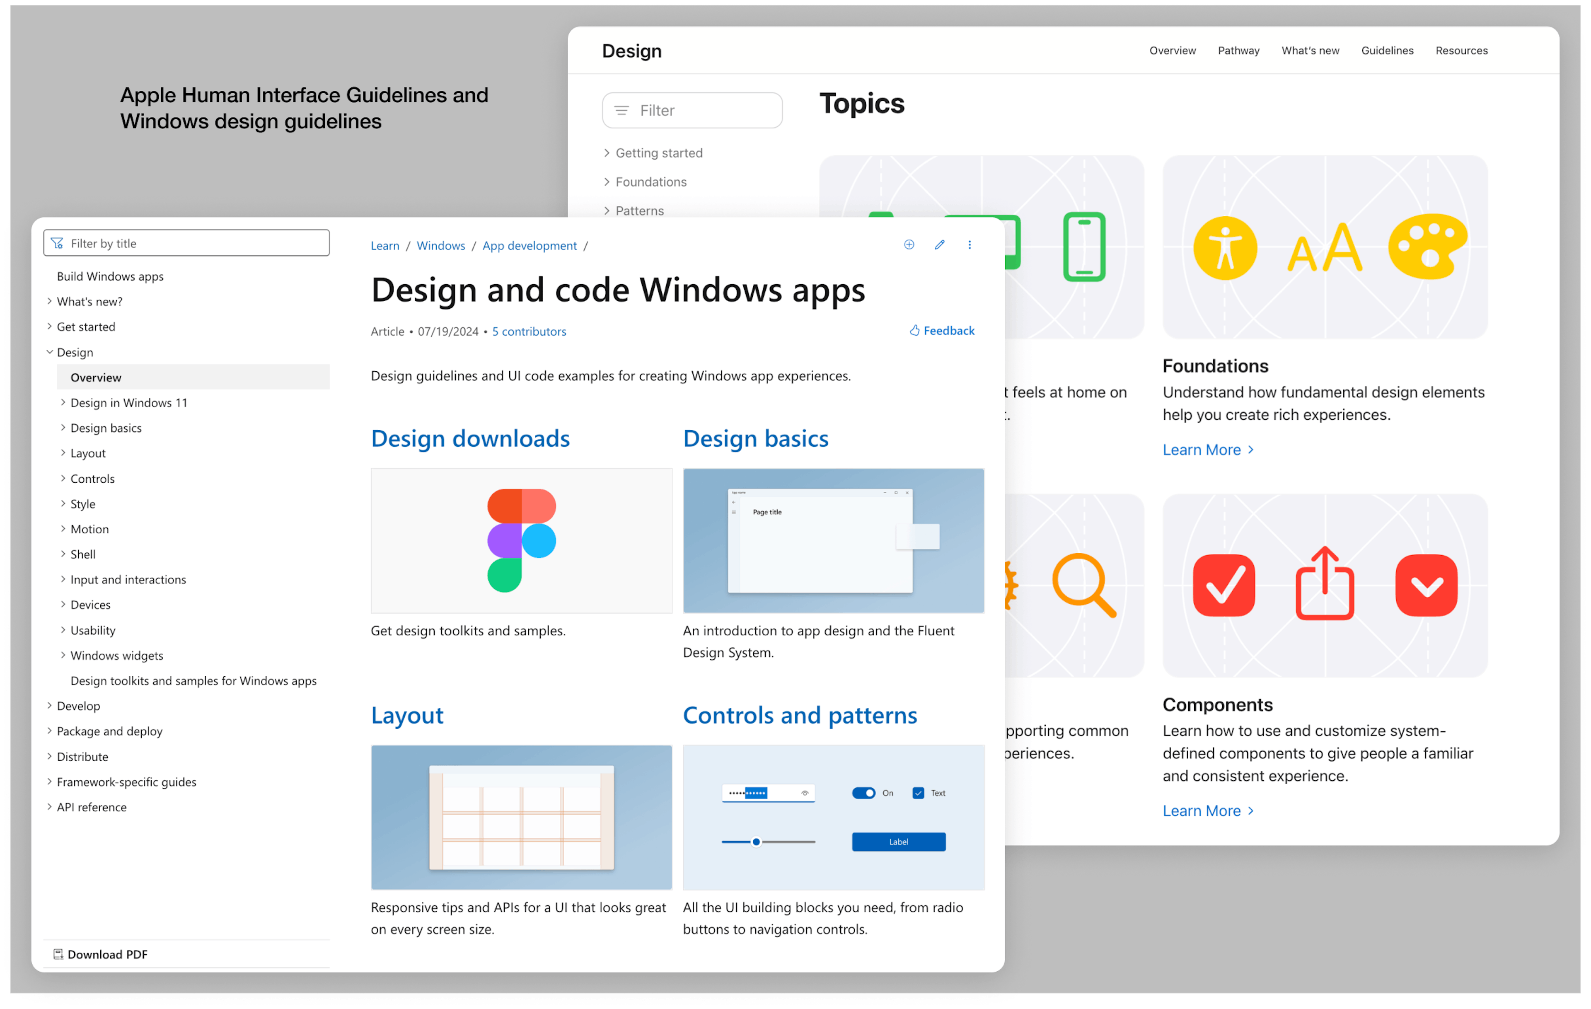Viewport: 1591px width, 1009px height.
Task: Click the thumbs-up Feedback icon
Action: coord(914,330)
